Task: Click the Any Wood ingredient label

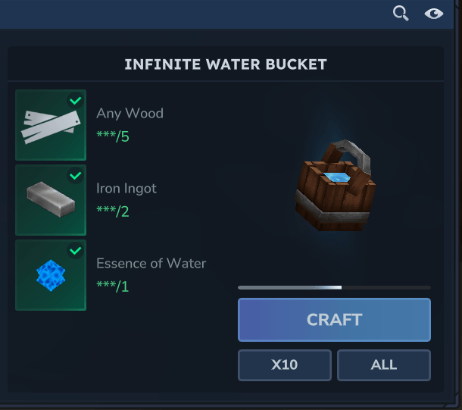Action: click(x=130, y=114)
